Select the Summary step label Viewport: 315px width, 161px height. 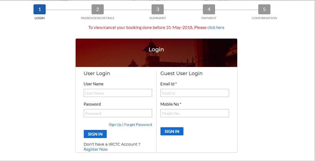coord(157,18)
